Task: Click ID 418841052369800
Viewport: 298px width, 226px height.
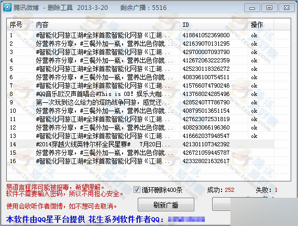Action: 206,35
